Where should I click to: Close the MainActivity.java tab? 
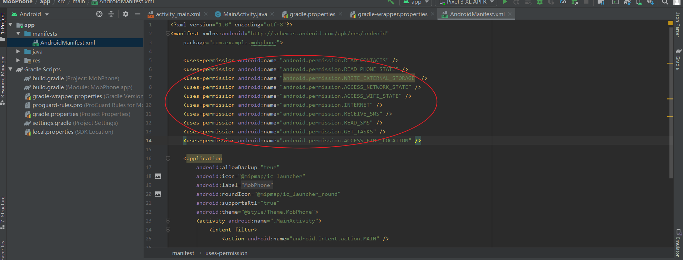[272, 14]
